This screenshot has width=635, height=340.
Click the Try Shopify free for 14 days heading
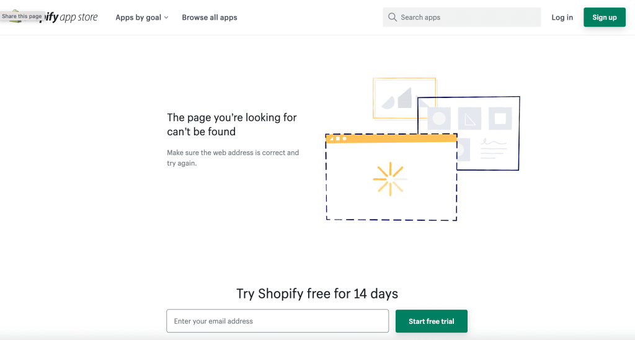pos(317,293)
